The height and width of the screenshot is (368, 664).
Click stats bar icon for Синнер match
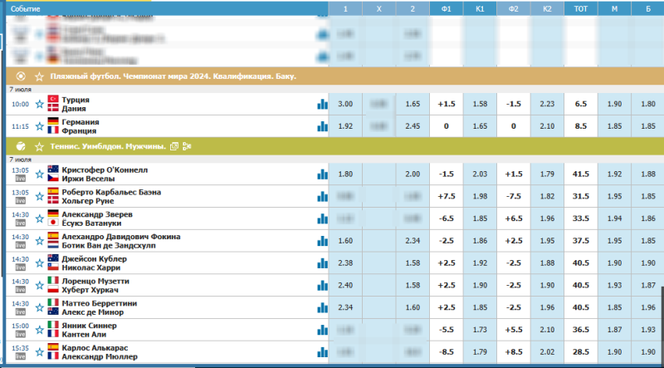[x=321, y=330]
